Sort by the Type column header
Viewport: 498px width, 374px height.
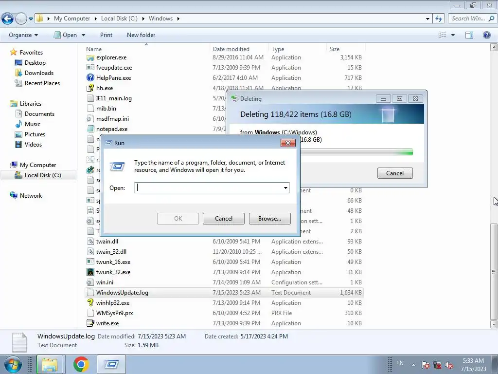pyautogui.click(x=278, y=49)
